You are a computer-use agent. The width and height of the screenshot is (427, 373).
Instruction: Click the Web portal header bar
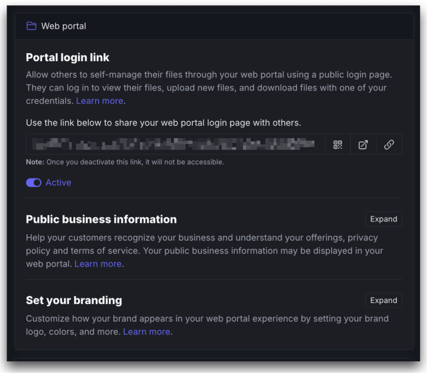point(213,25)
